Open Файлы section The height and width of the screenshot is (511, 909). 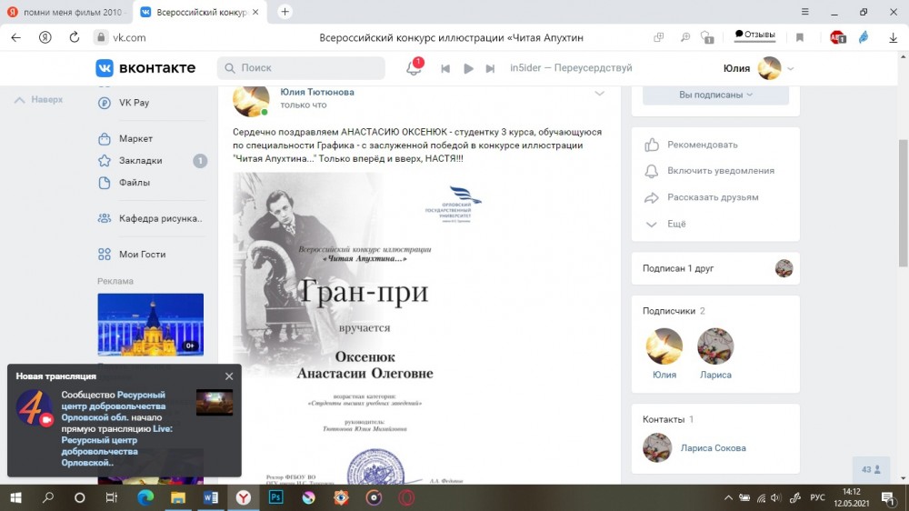(x=134, y=183)
